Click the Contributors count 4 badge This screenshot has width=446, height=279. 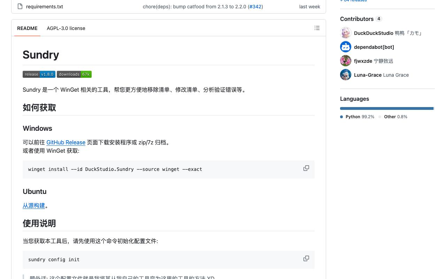coord(379,19)
